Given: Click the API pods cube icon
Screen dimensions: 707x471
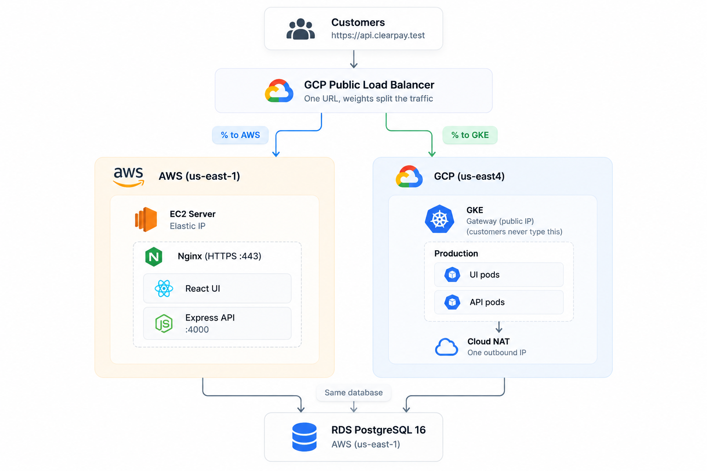Looking at the screenshot, I should pos(452,302).
